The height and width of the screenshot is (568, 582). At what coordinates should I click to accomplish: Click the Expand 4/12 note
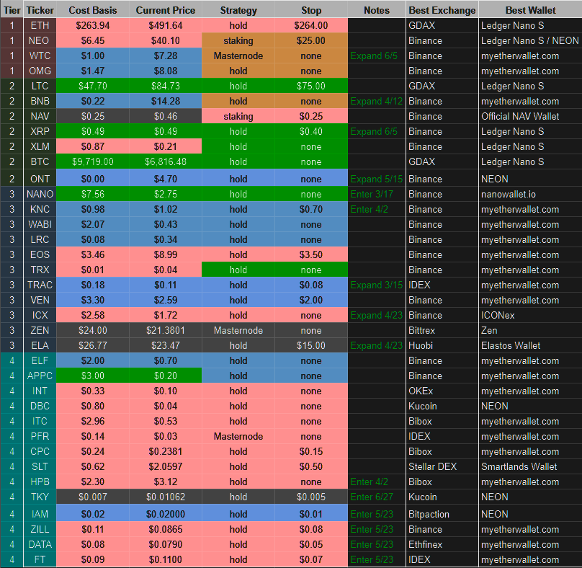[377, 102]
